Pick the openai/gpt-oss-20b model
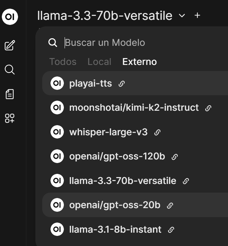The image size is (228, 246). point(115,205)
